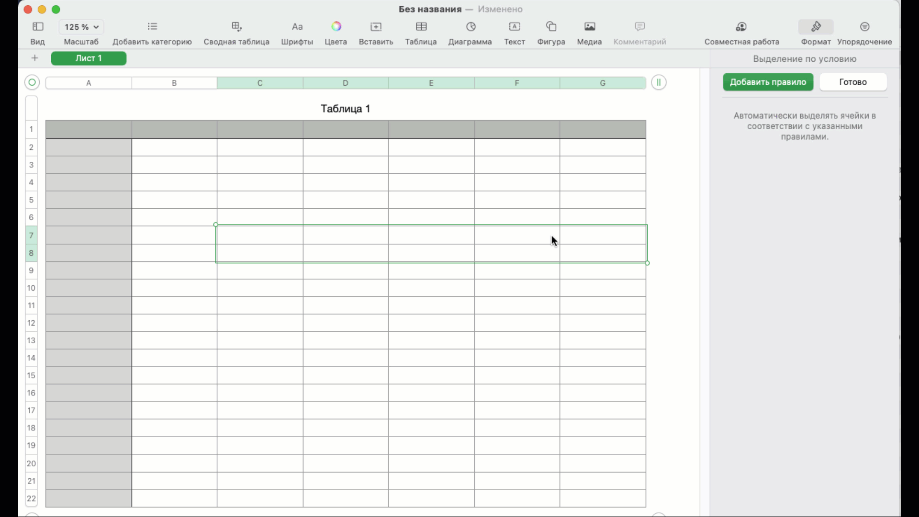Open the Медиа media picker
This screenshot has height=517, width=919.
click(589, 27)
